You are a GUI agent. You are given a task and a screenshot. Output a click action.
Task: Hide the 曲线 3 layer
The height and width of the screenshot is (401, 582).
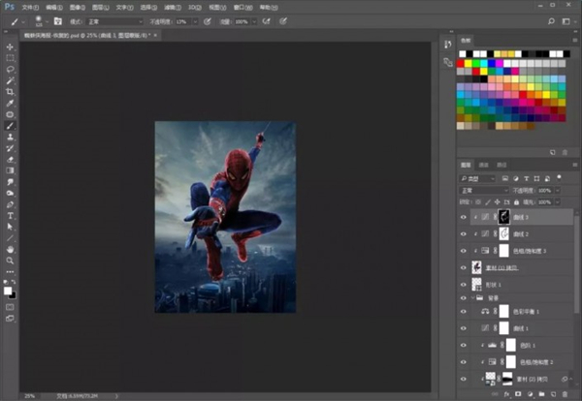pyautogui.click(x=463, y=218)
